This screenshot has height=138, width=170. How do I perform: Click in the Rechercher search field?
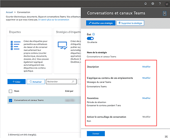pyautogui.click(x=61, y=82)
